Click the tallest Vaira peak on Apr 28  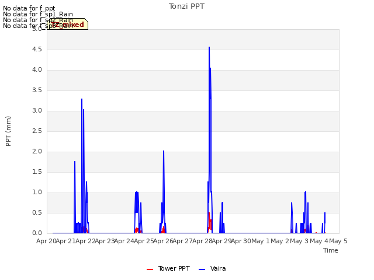(x=209, y=47)
